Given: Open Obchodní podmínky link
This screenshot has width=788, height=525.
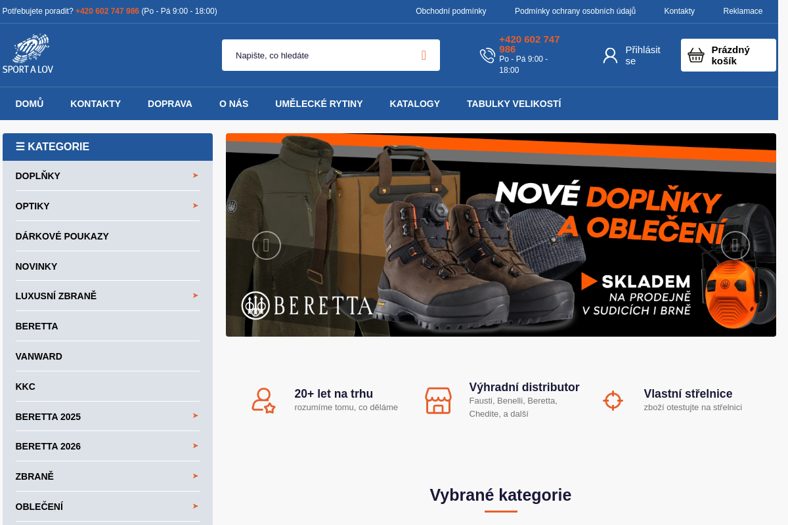Looking at the screenshot, I should (450, 11).
